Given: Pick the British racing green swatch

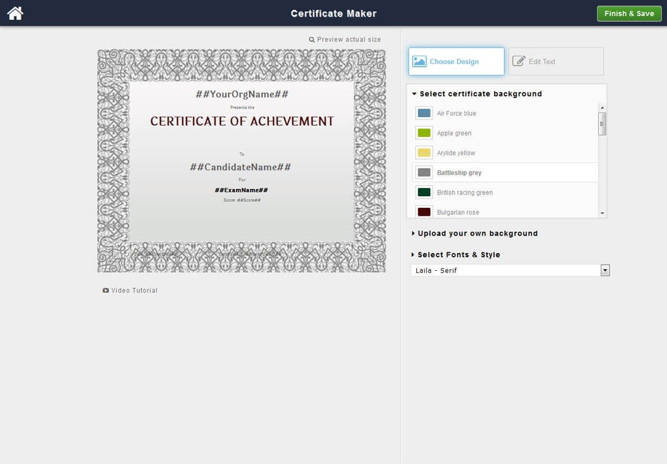Looking at the screenshot, I should 424,192.
